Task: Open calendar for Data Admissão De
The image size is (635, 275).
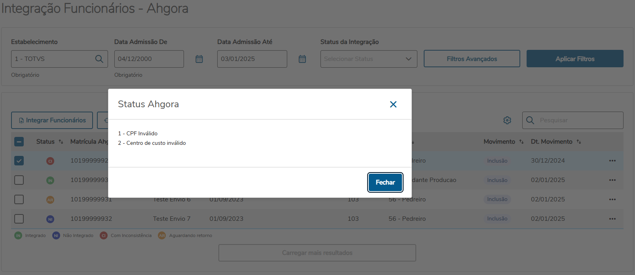Action: pyautogui.click(x=199, y=59)
